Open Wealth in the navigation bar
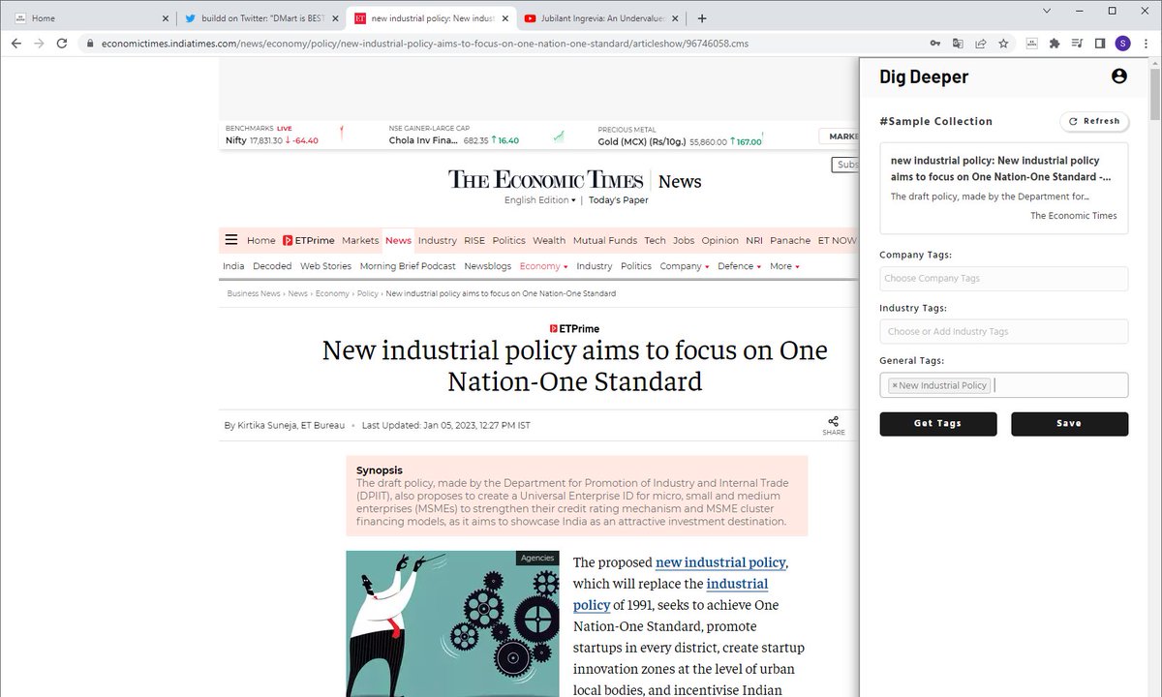 pyautogui.click(x=549, y=240)
